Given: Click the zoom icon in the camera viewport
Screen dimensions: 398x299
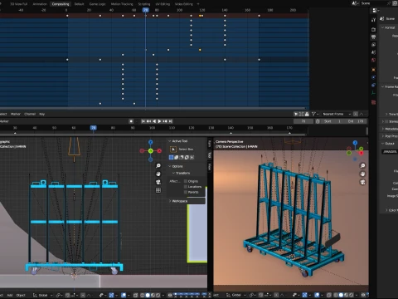Looking at the screenshot, I should pyautogui.click(x=362, y=165).
